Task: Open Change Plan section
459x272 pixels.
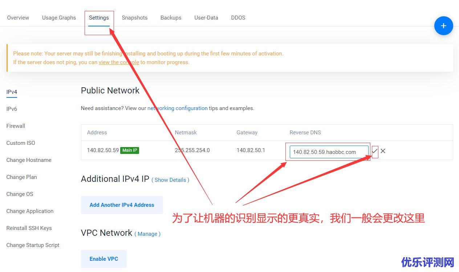Action: point(21,177)
